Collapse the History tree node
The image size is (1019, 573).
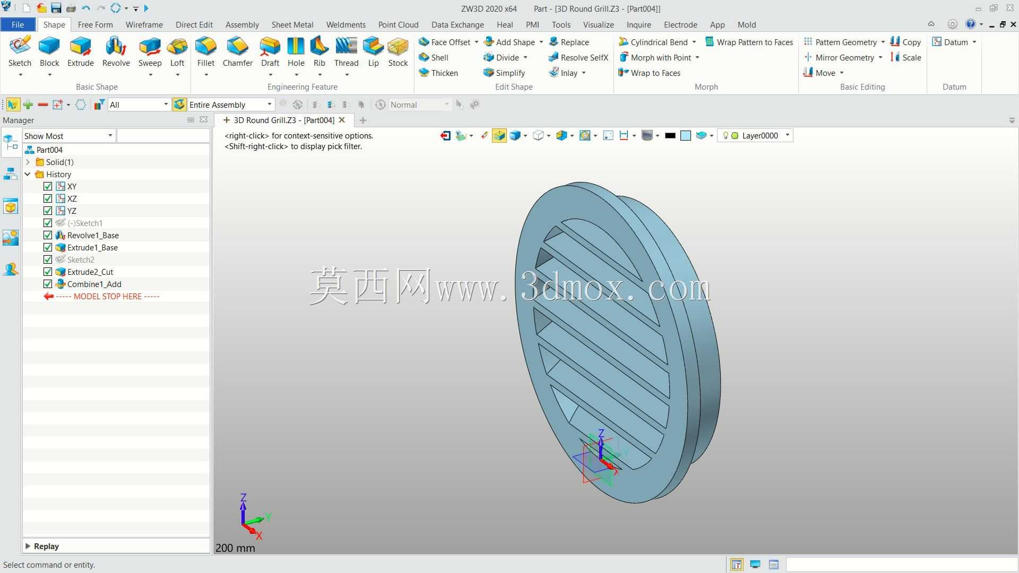pyautogui.click(x=28, y=174)
